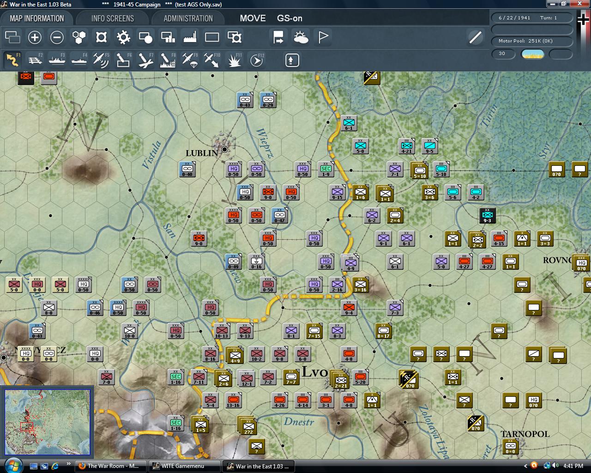Toggle the weather sun-and-cloud icon
The image size is (591, 473).
tap(301, 37)
